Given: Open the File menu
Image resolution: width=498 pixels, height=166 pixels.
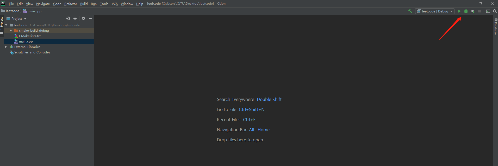Looking at the screenshot, I should 11,4.
